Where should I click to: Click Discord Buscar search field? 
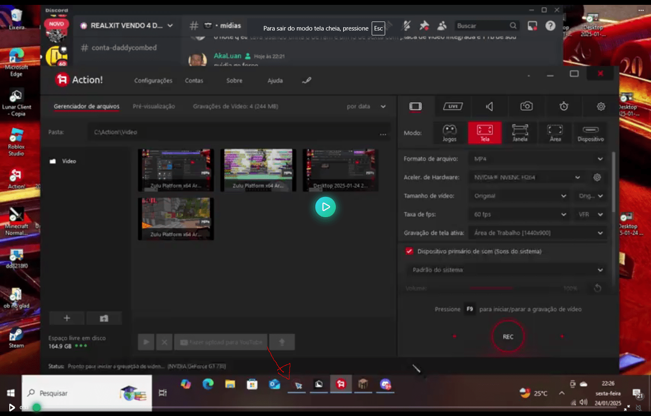click(487, 26)
